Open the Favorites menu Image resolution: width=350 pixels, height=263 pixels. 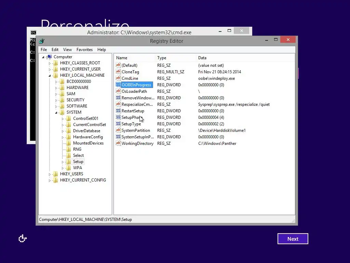pyautogui.click(x=84, y=50)
